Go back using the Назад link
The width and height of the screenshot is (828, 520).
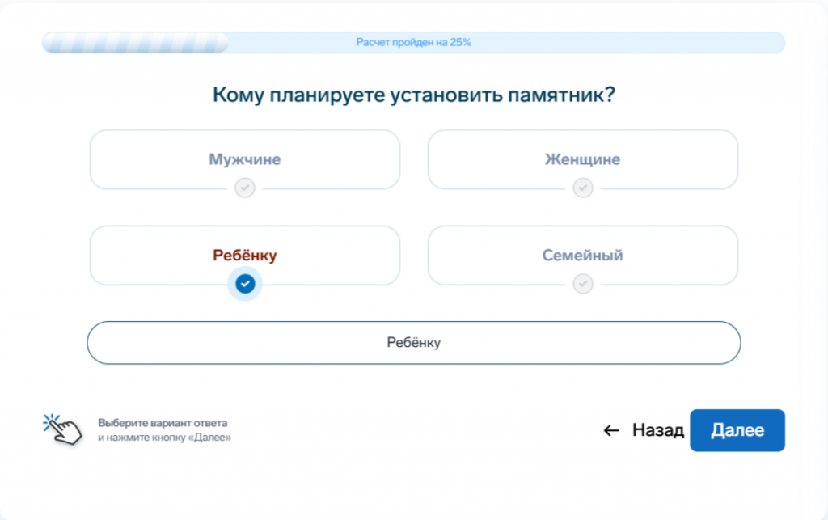[657, 431]
